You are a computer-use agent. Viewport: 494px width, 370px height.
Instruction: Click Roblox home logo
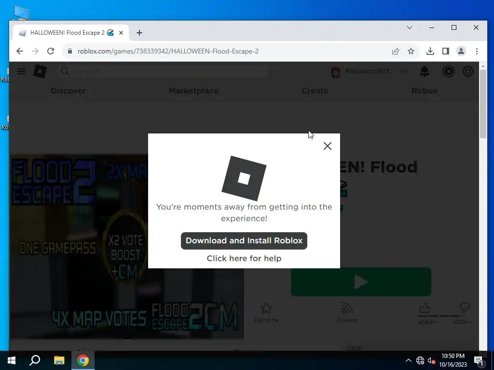pyautogui.click(x=40, y=72)
